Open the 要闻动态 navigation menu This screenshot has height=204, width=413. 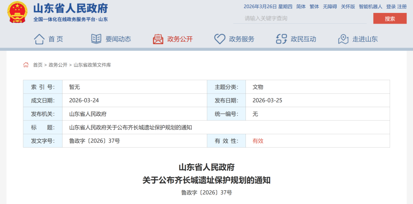[118, 39]
